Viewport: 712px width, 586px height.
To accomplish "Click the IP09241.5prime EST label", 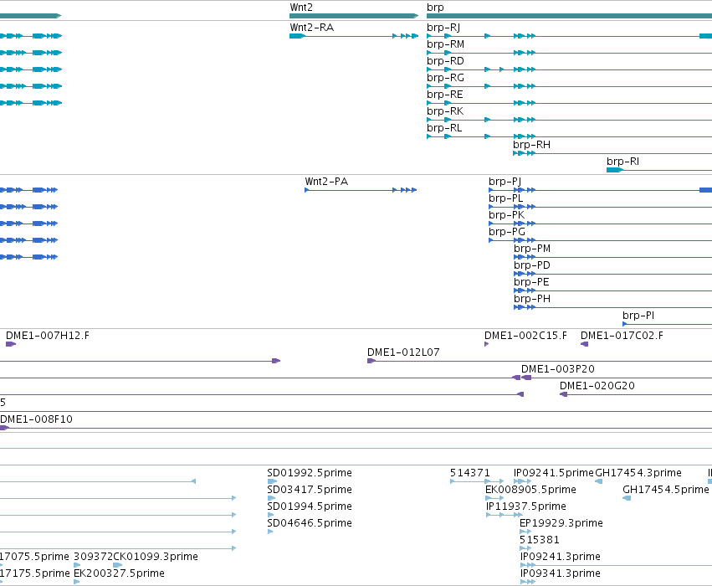I will 554,473.
